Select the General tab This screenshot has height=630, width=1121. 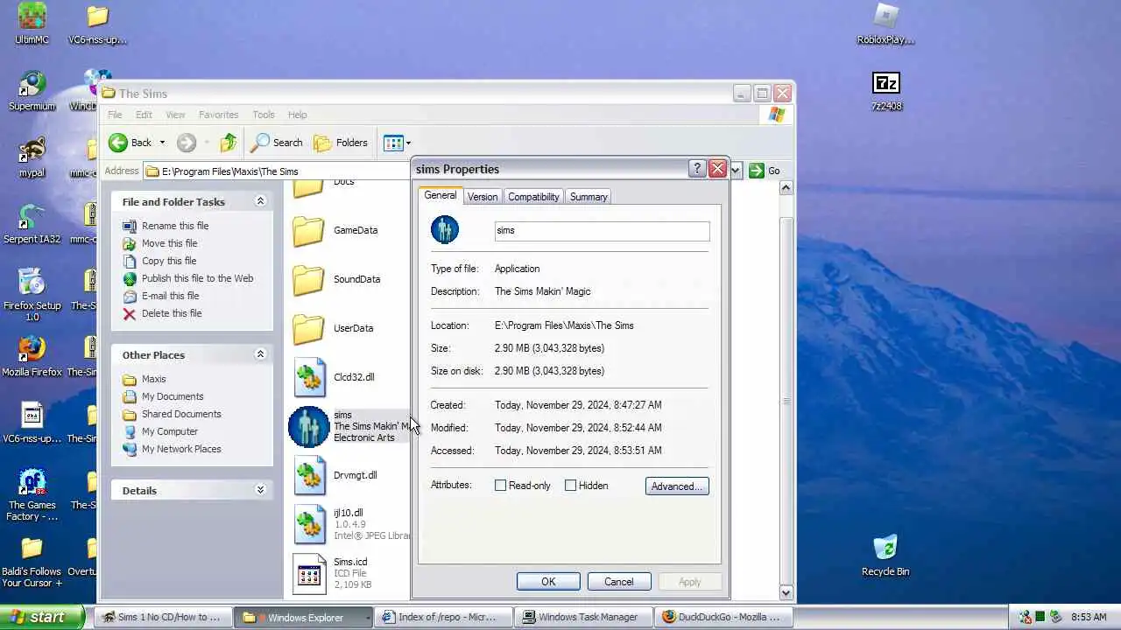[441, 196]
